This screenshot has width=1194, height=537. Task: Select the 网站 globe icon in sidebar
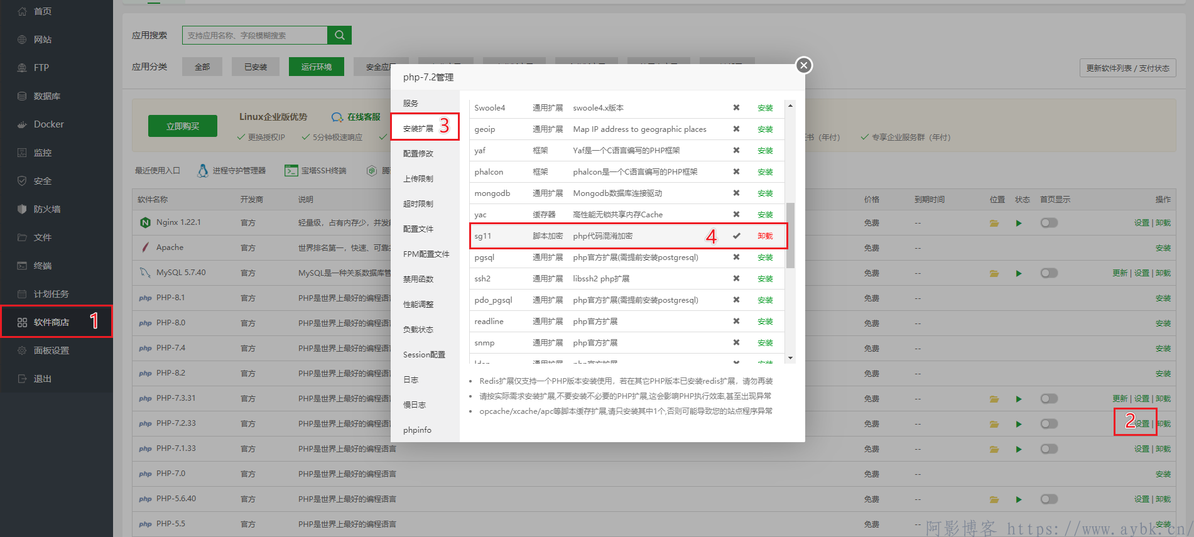click(x=22, y=40)
